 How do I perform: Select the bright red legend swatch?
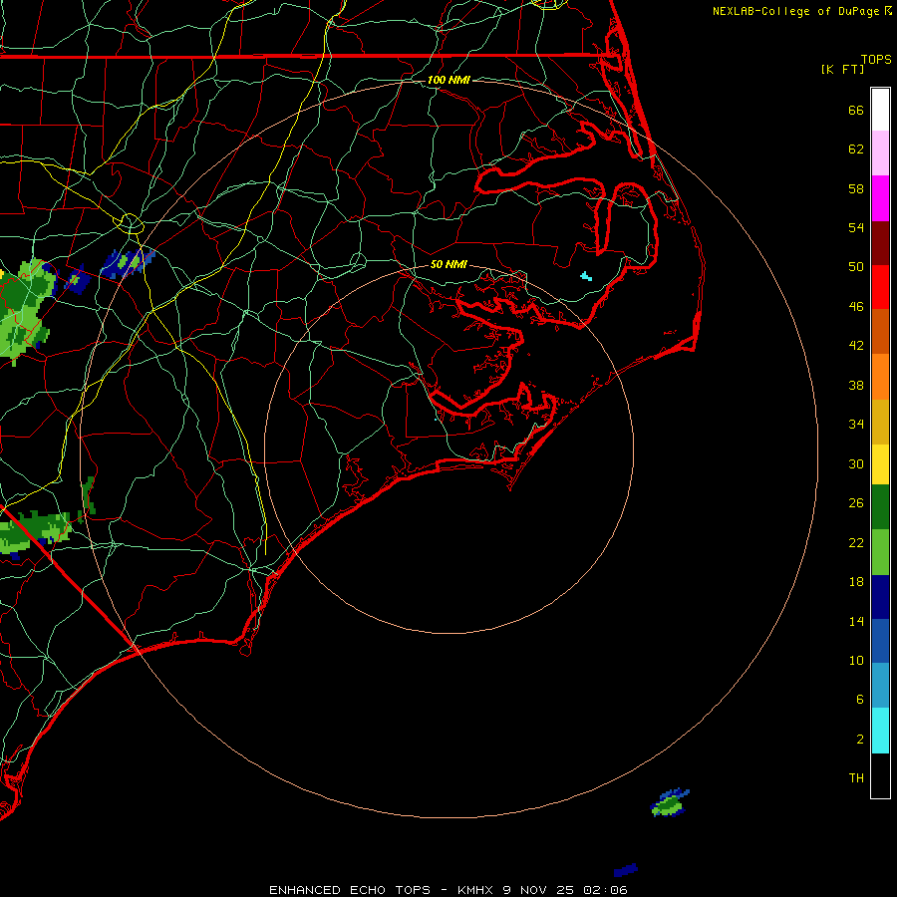pyautogui.click(x=880, y=287)
